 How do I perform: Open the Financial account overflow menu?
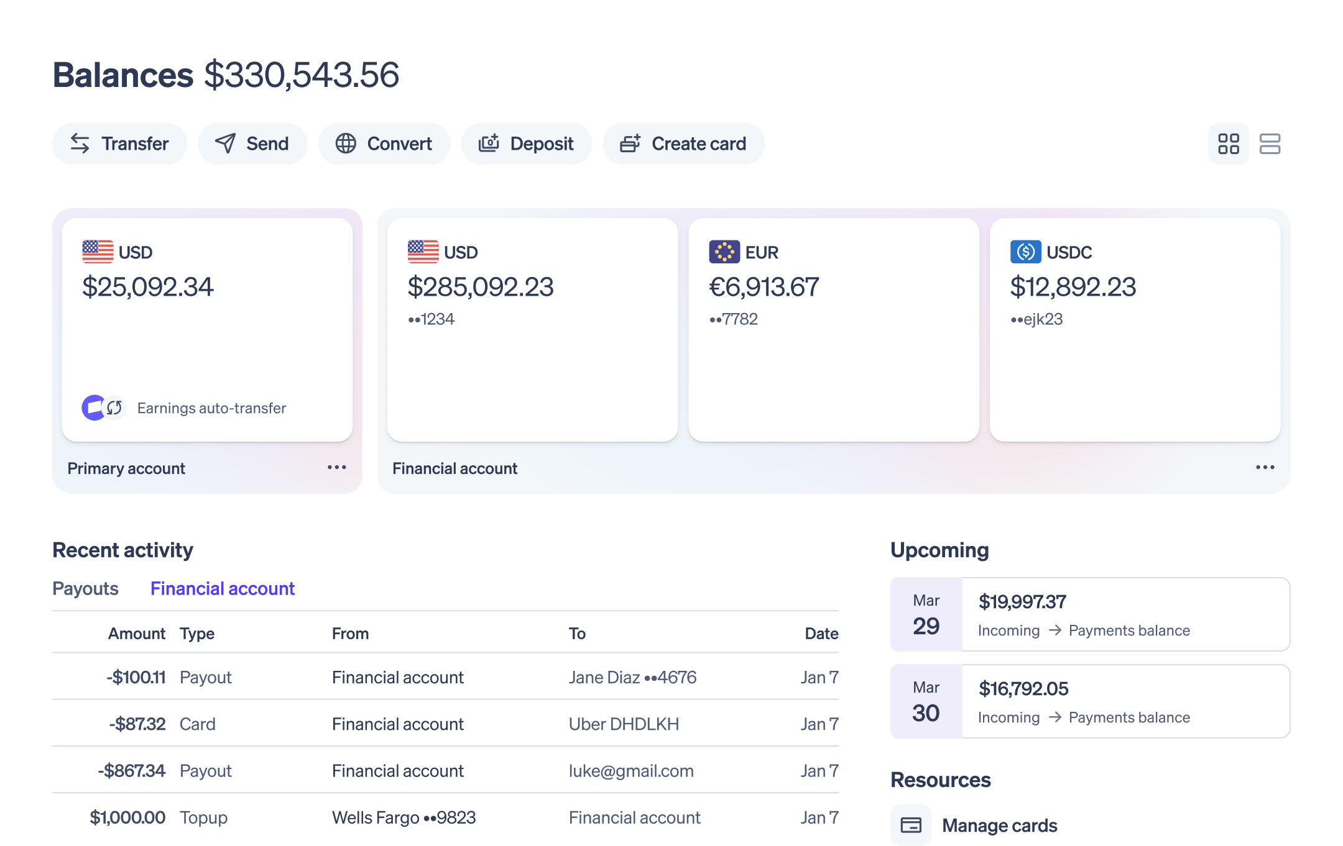(1265, 467)
